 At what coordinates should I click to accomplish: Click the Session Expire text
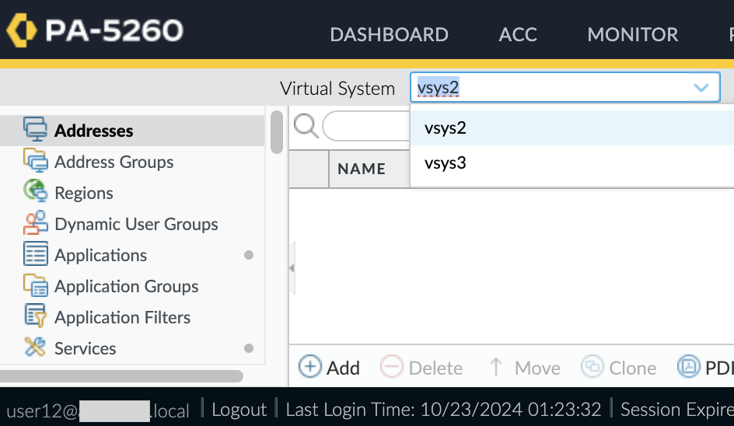pyautogui.click(x=677, y=410)
